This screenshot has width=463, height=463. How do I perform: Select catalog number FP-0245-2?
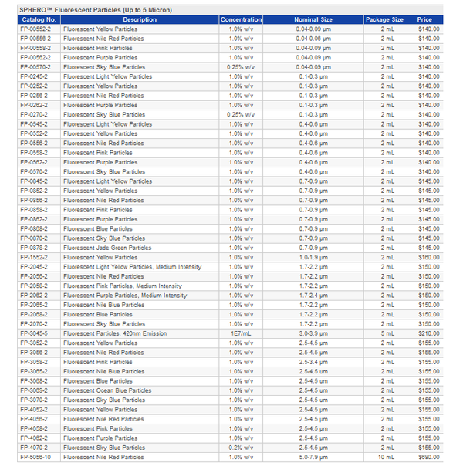[x=34, y=76]
